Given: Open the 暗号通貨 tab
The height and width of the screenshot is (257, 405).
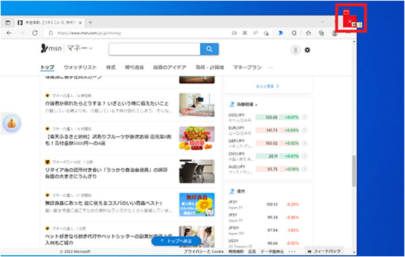Looking at the screenshot, I should click(135, 67).
